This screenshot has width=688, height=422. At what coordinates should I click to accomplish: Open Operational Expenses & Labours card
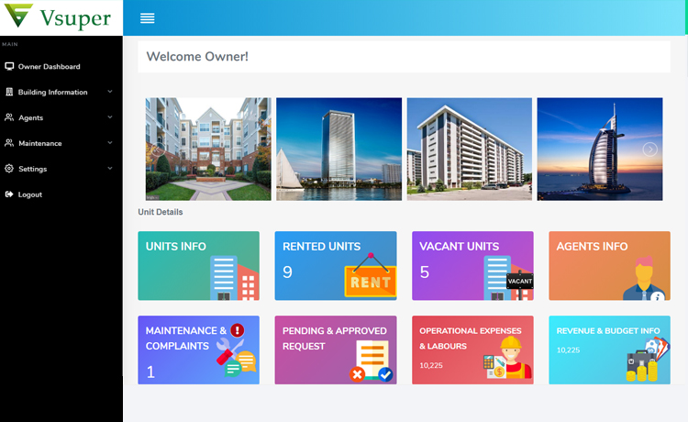(x=472, y=350)
